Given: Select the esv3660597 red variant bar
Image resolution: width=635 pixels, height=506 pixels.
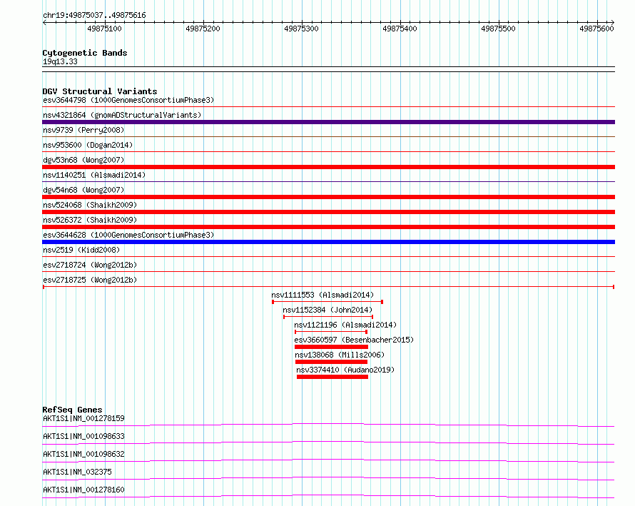Looking at the screenshot, I should (331, 347).
